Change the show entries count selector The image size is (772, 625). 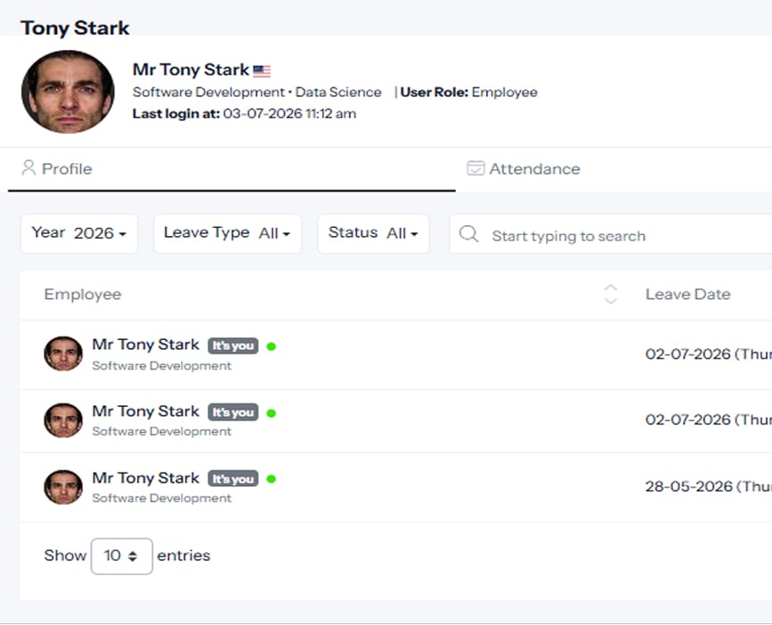[122, 556]
